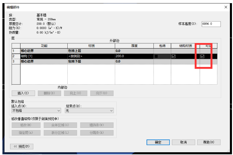This screenshot has width=233, height=155.
Task: Click the <按类别> material cell
Action: coord(91,56)
